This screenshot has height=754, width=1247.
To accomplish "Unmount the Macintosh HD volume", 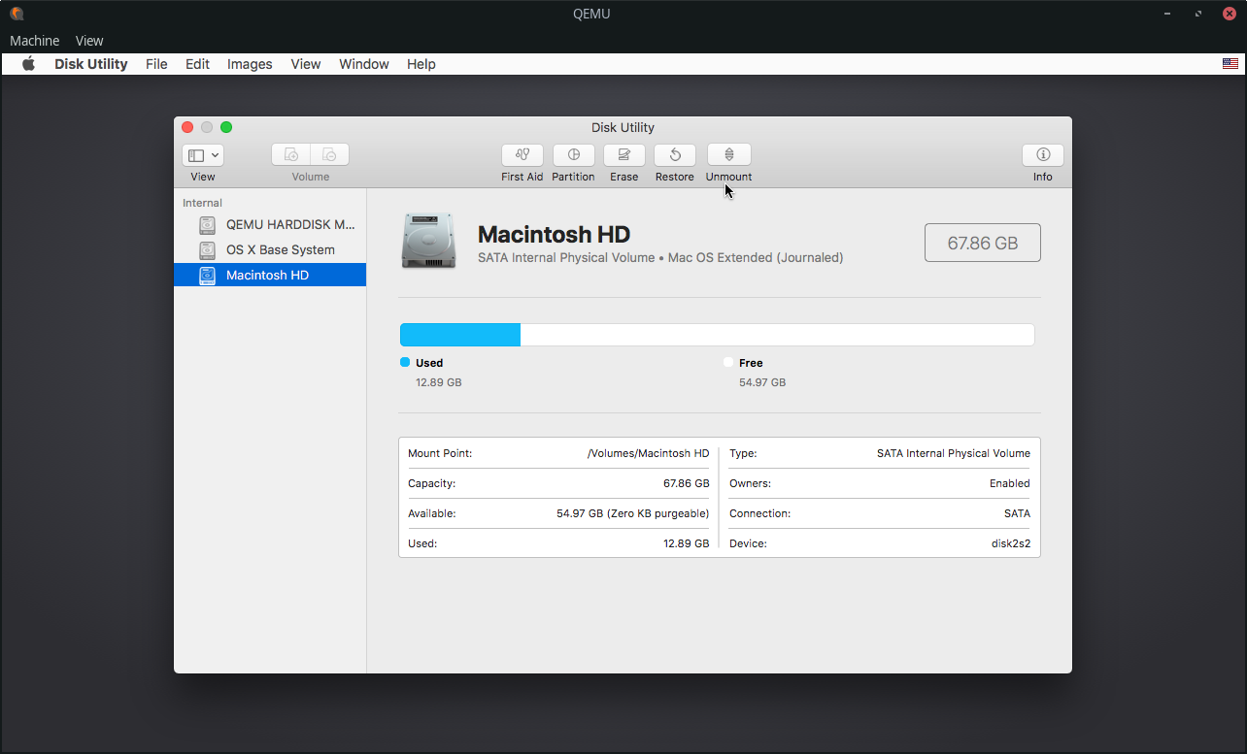I will pyautogui.click(x=729, y=155).
